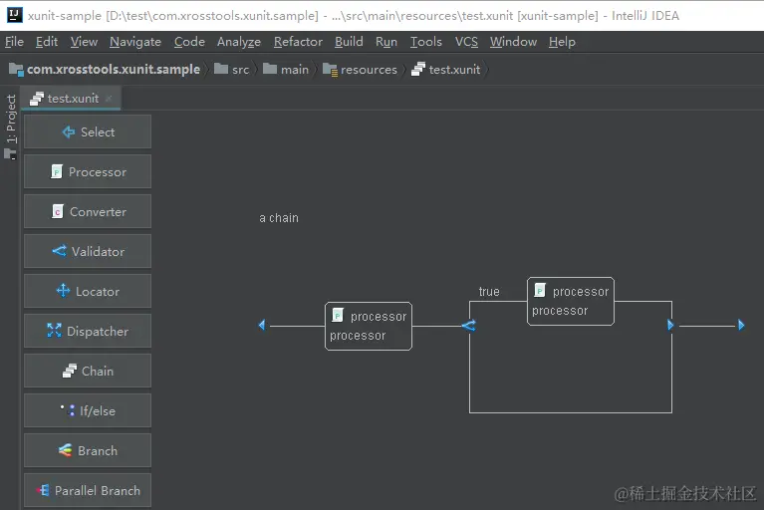
Task: Open the File menu
Action: coord(14,42)
